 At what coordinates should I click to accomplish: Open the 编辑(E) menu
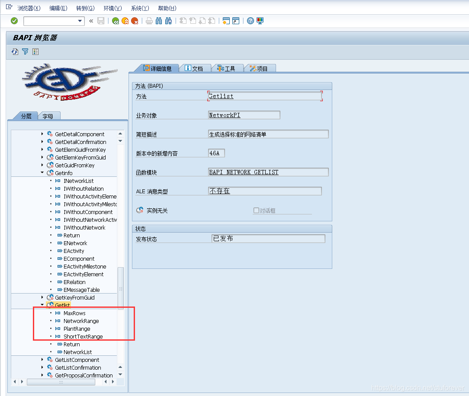click(58, 8)
